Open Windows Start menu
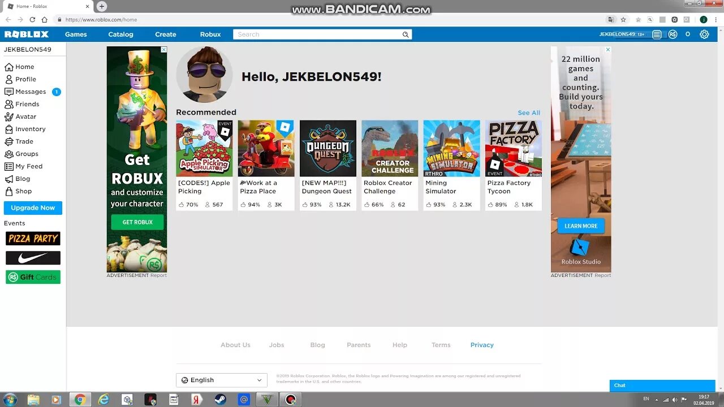 pyautogui.click(x=10, y=400)
